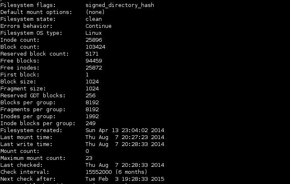Click the Inodes per group value 1992
290x184 pixels.
point(92,117)
